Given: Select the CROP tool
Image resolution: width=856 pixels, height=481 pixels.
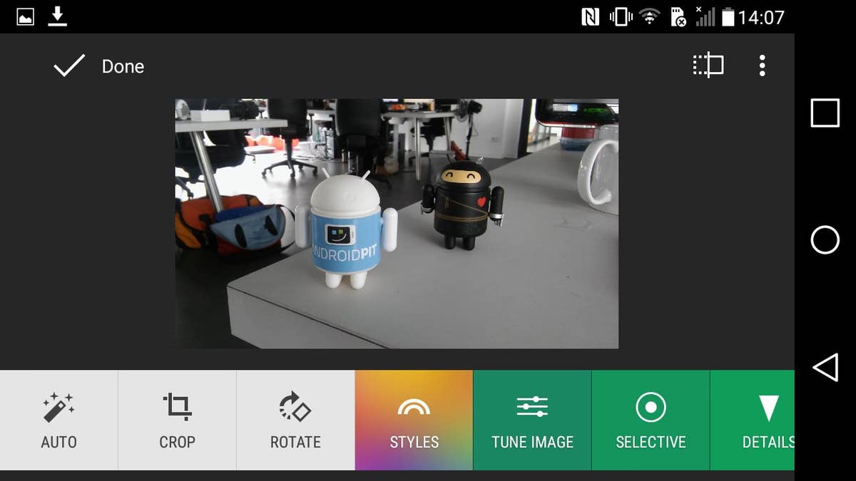Looking at the screenshot, I should pos(177,420).
